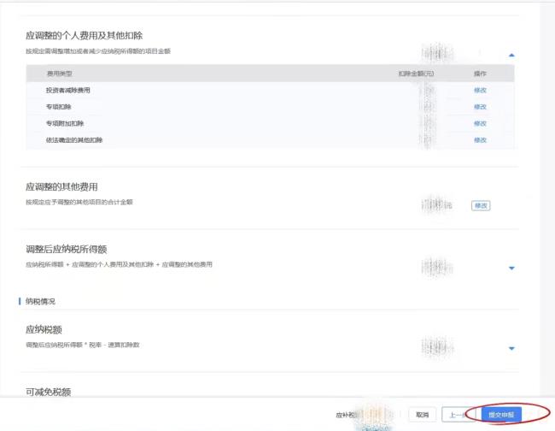Click 修改 for 依法确定的其他扣除 row
This screenshot has width=555, height=431.
(x=480, y=140)
